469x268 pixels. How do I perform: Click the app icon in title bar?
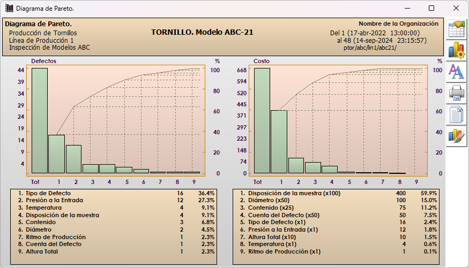tap(9, 9)
